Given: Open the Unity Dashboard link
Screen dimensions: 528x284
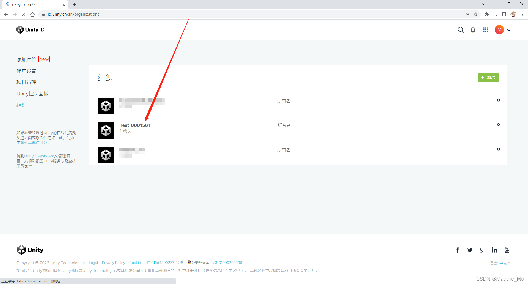Looking at the screenshot, I should 39,156.
